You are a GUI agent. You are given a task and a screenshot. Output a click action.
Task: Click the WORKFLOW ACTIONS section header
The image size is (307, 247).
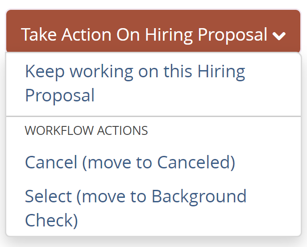tap(86, 130)
